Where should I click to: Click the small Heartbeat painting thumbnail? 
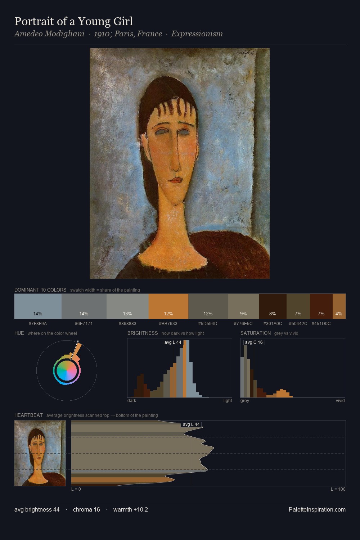click(40, 453)
